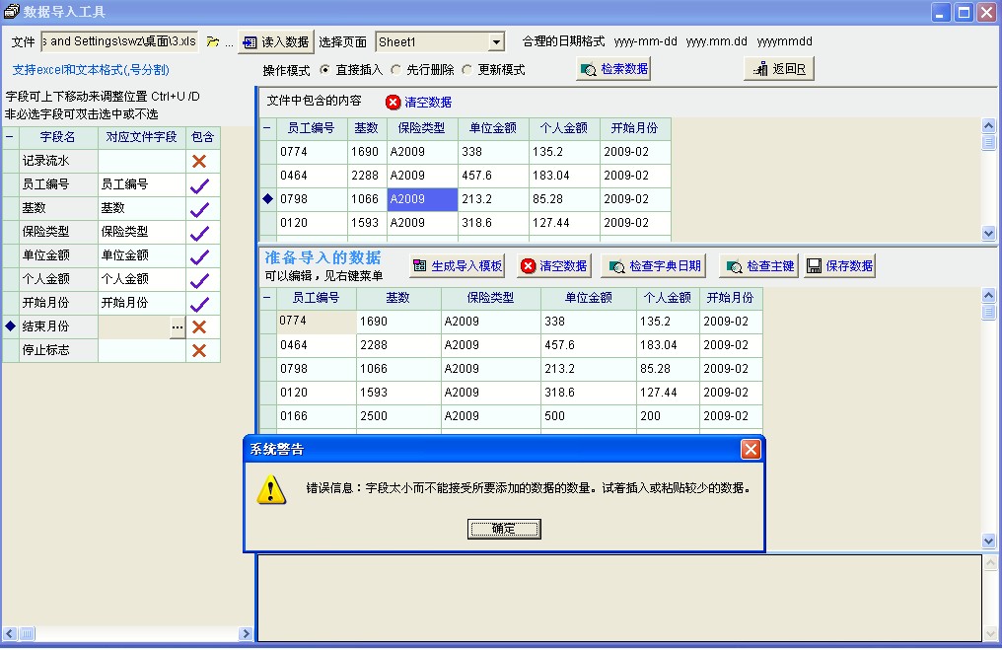
Task: Click 生成导入模板 generate template button
Action: point(457,266)
